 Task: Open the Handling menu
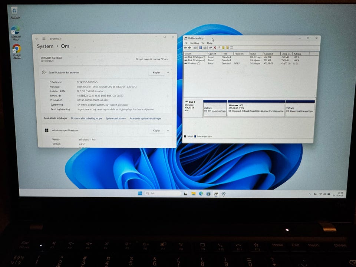coord(194,43)
